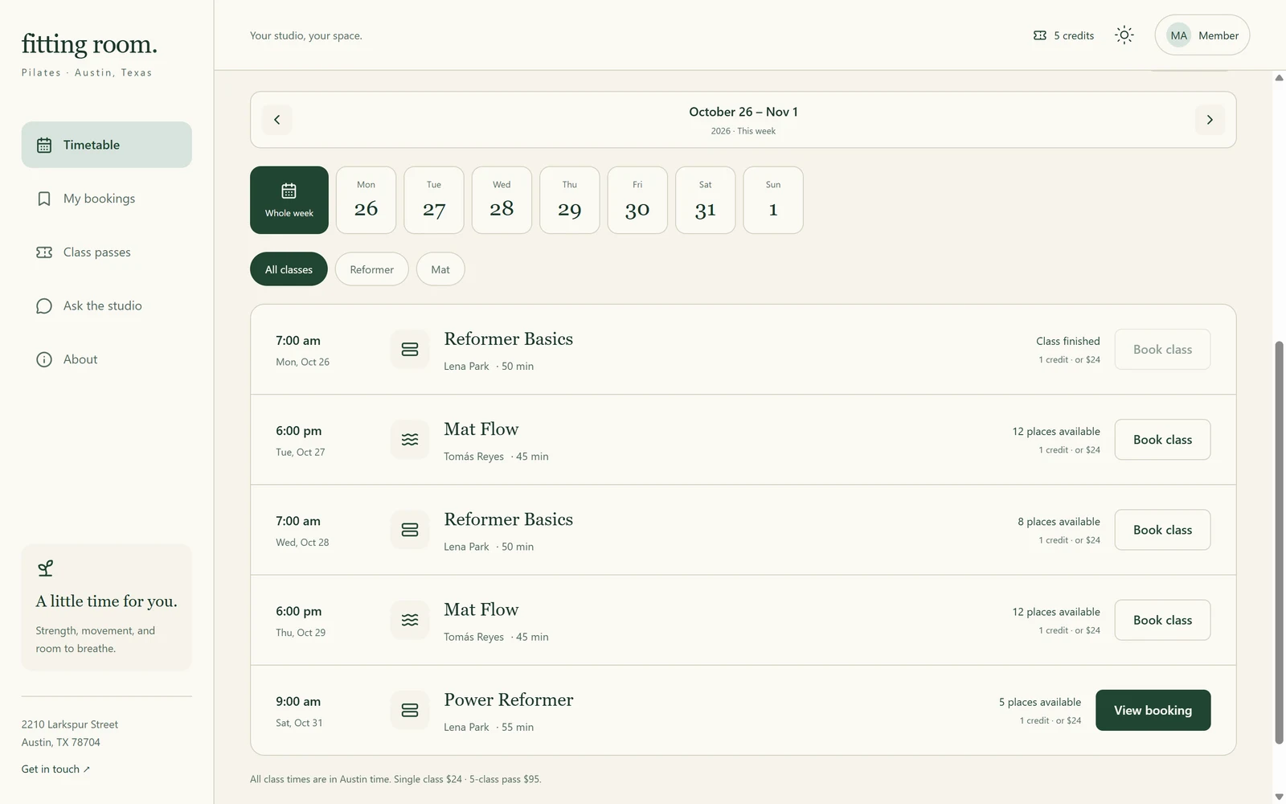Select the Whole week view
Image resolution: width=1286 pixels, height=804 pixels.
coord(289,200)
